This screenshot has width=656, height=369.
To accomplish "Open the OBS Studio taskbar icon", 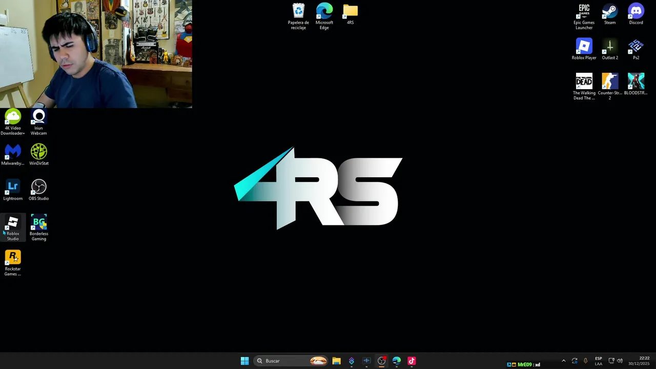I will [381, 361].
